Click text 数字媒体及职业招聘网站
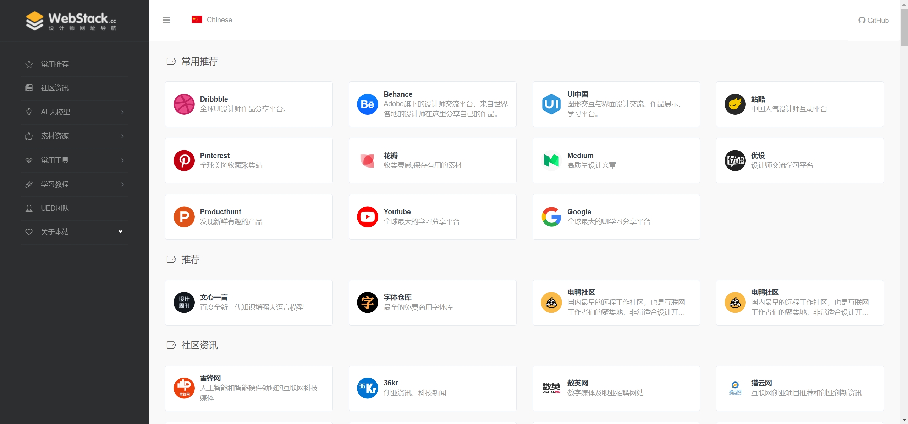Viewport: 908px width, 424px height. tap(605, 393)
